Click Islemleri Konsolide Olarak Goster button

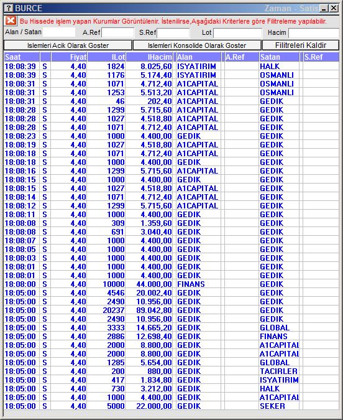click(197, 45)
